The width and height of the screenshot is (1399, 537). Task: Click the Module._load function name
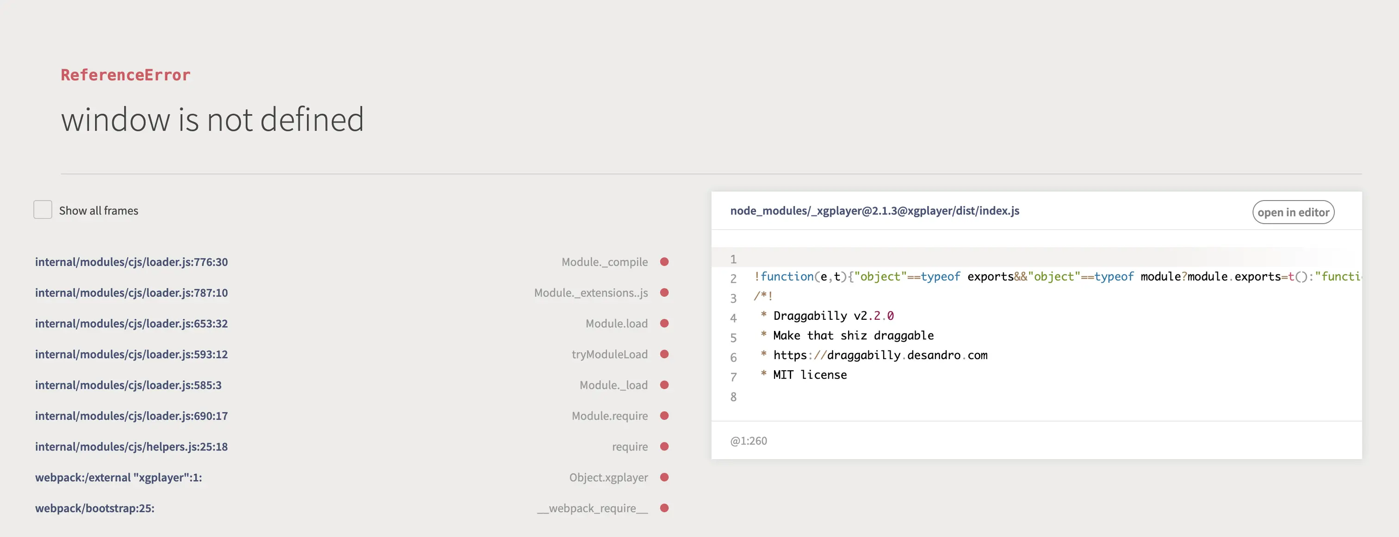click(613, 385)
